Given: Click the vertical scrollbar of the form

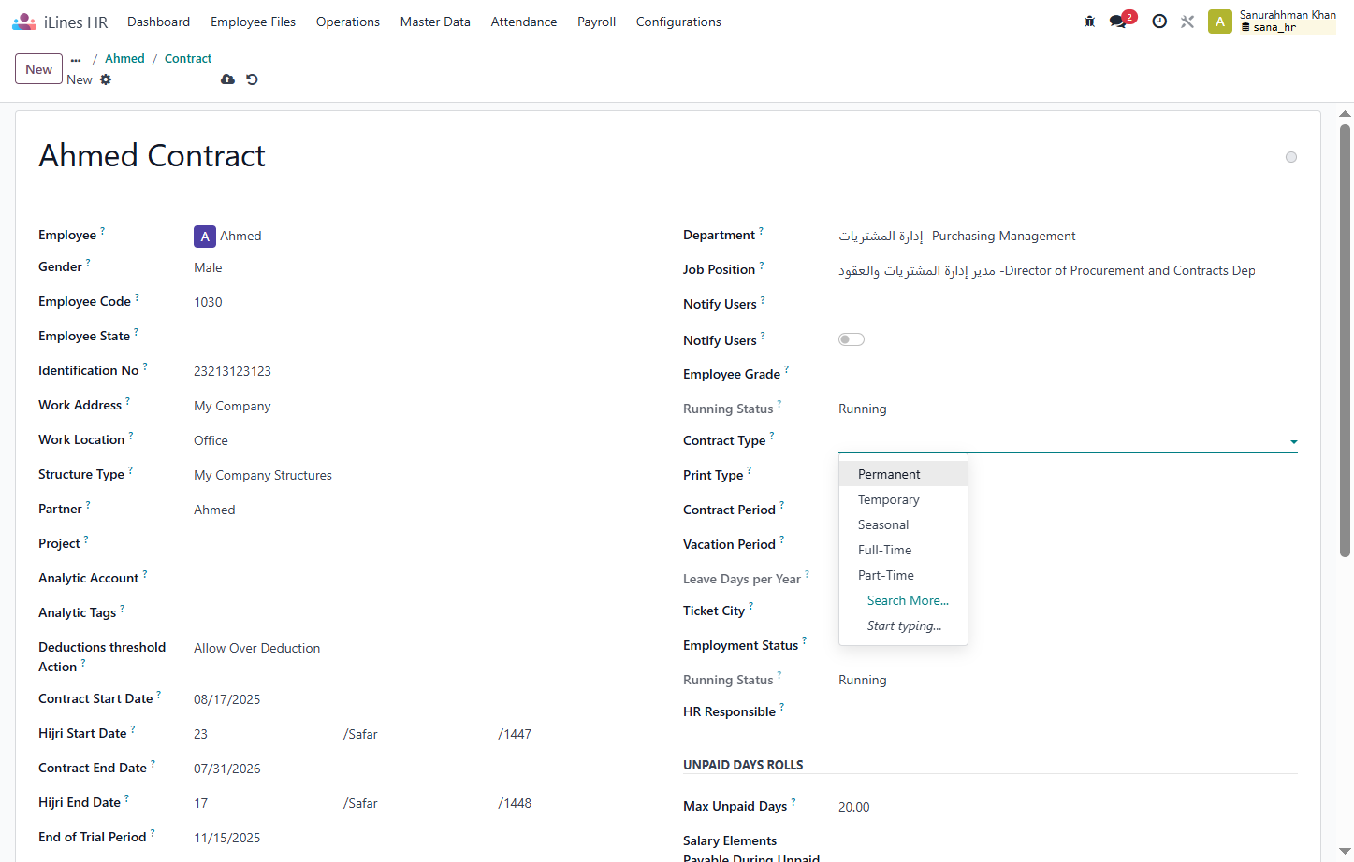Looking at the screenshot, I should click(x=1345, y=340).
